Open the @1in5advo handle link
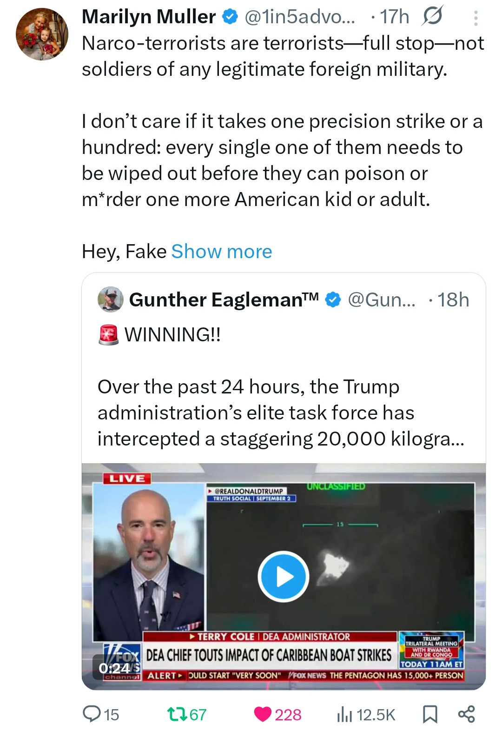This screenshot has height=732, width=502. point(299,17)
